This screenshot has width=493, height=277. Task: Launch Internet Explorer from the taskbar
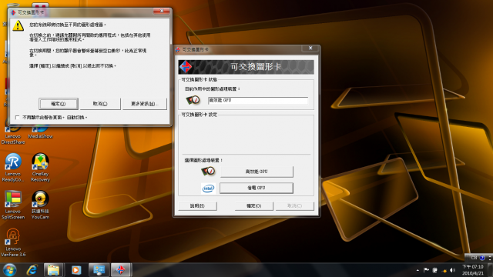click(x=32, y=270)
